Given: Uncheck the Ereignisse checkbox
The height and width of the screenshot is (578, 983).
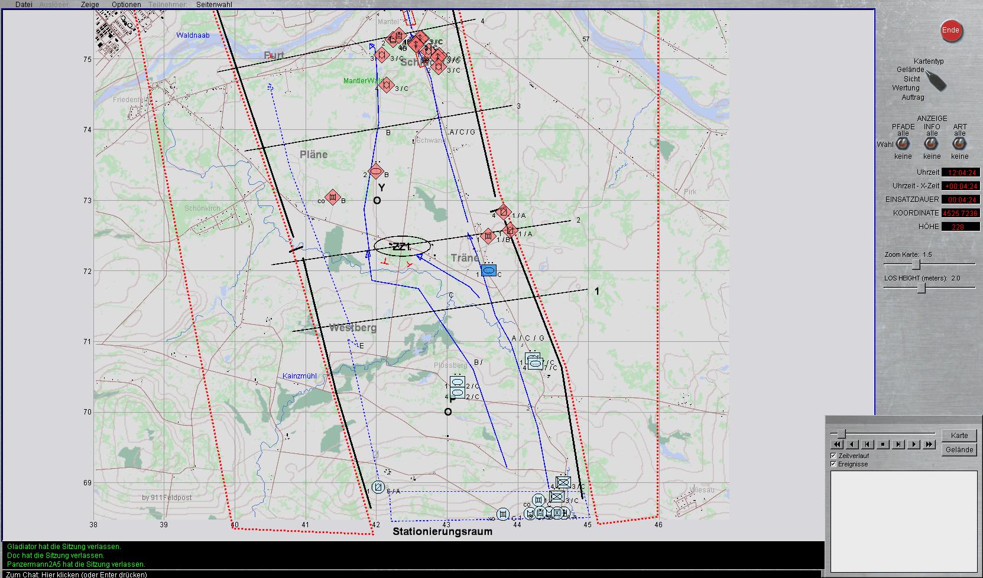Looking at the screenshot, I should [x=833, y=464].
